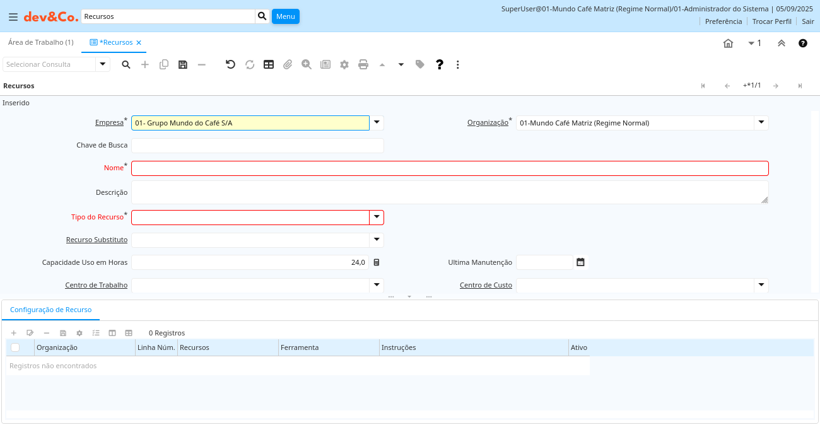Open the hamburger menu beside the logo
The height and width of the screenshot is (425, 820).
pyautogui.click(x=13, y=16)
